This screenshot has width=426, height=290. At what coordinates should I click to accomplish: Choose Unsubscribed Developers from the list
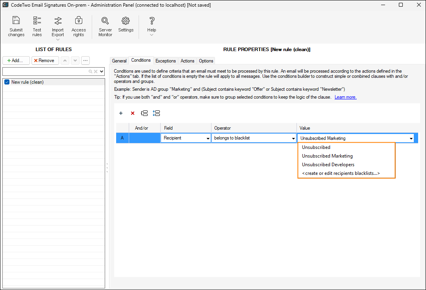point(328,165)
